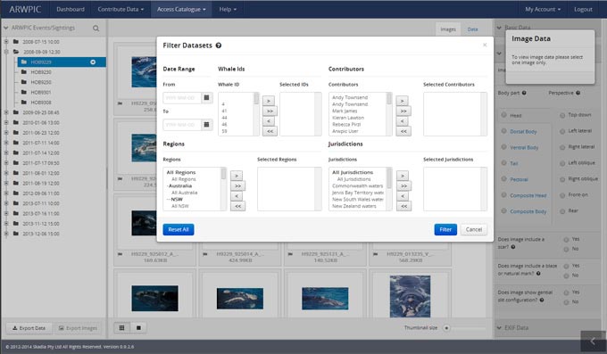The width and height of the screenshot is (607, 354).
Task: Move all Whale IDs right with >> button
Action: click(x=269, y=111)
